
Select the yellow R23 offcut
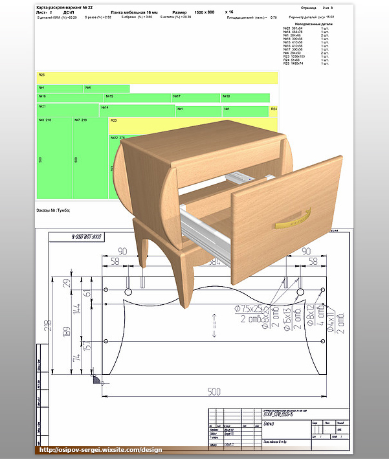(x=193, y=126)
